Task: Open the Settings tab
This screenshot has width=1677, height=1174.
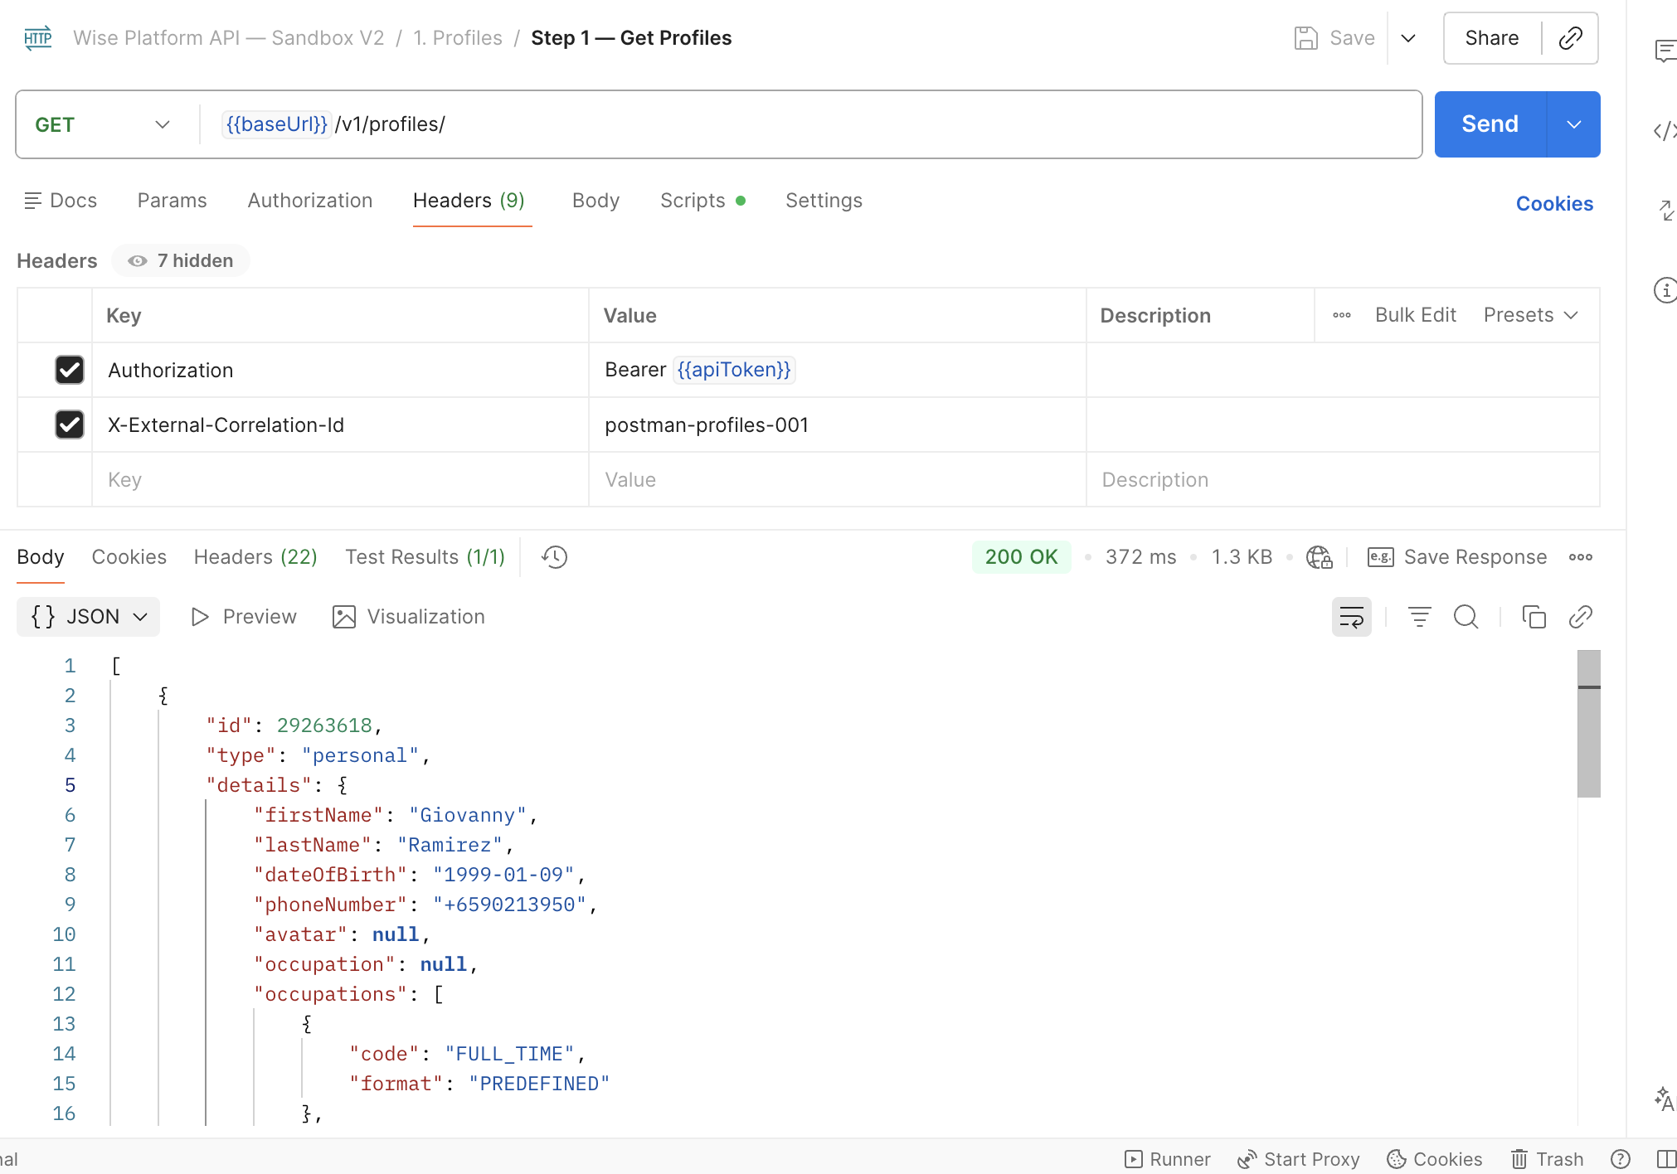Action: click(x=824, y=201)
